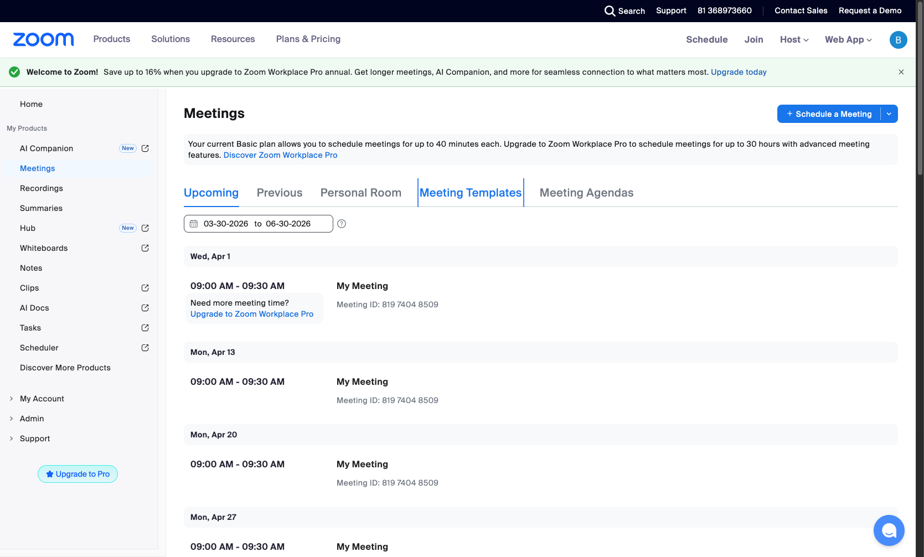Click the New badge next to AI Companion
Viewport: 924px width, 557px height.
pos(128,148)
